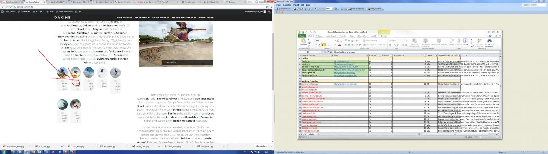Click the Suchen und Auswählen binoculars icon

[x=489, y=41]
